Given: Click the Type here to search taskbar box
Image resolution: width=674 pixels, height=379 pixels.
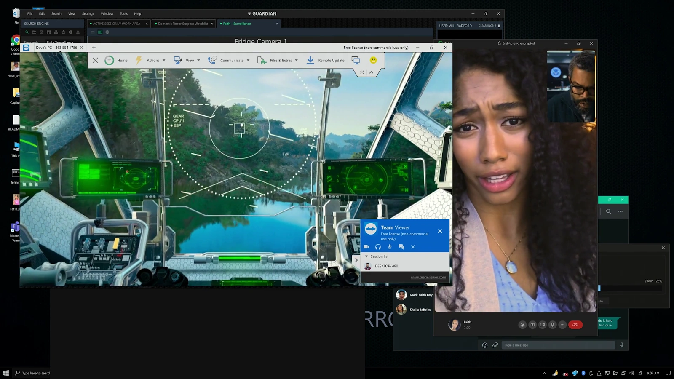Looking at the screenshot, I should (32, 373).
